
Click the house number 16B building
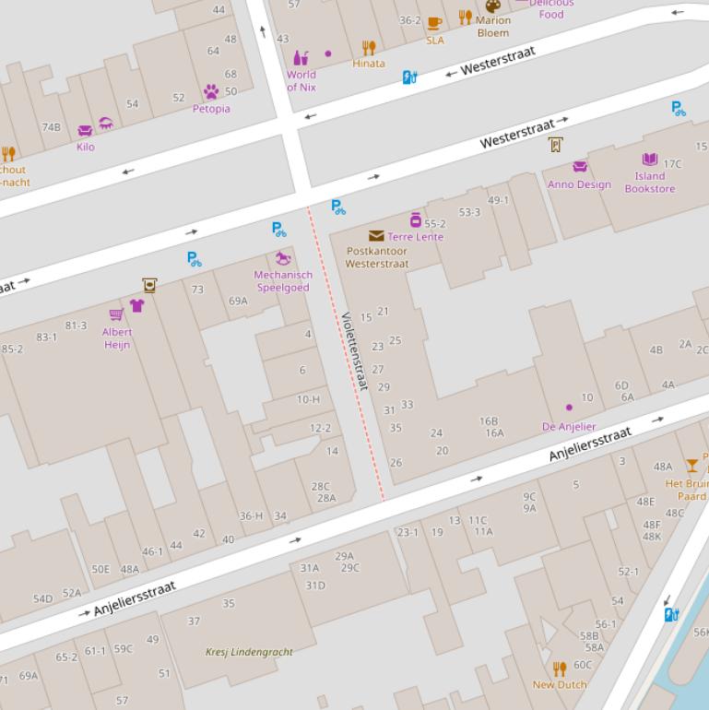(489, 421)
